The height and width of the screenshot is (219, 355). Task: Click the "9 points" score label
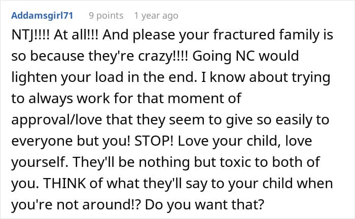pyautogui.click(x=106, y=16)
